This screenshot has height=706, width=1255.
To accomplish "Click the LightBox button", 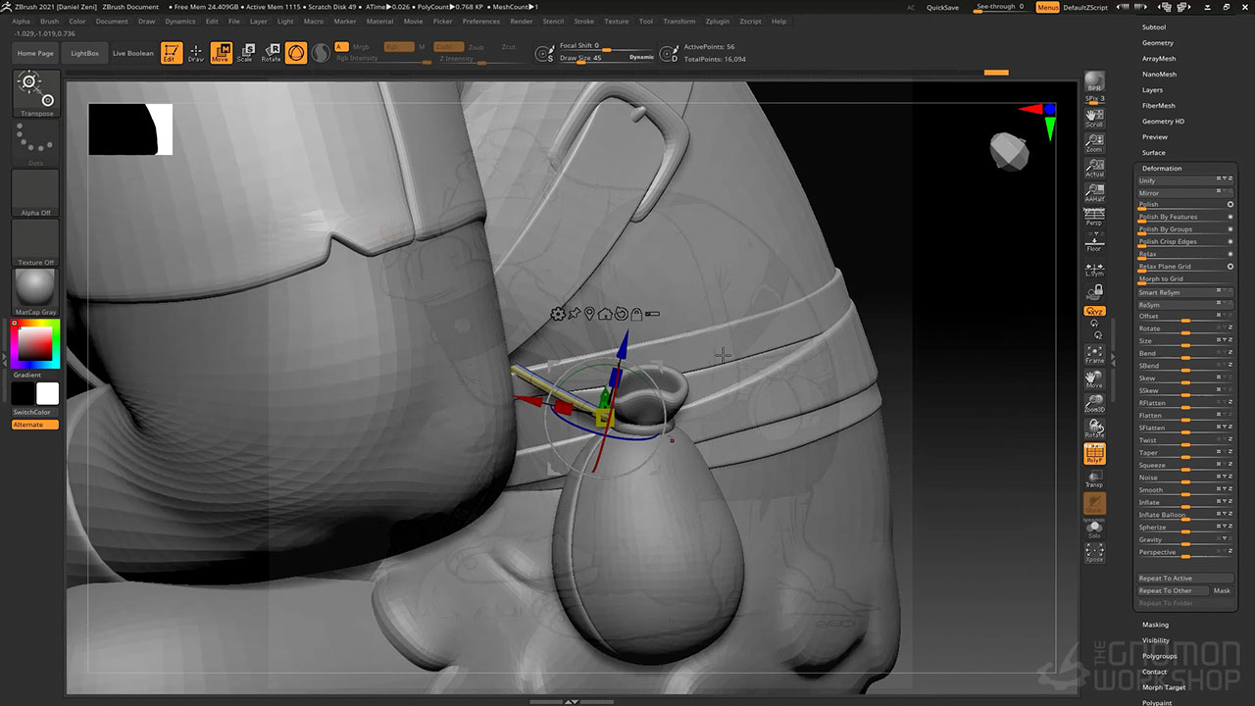I will [85, 53].
